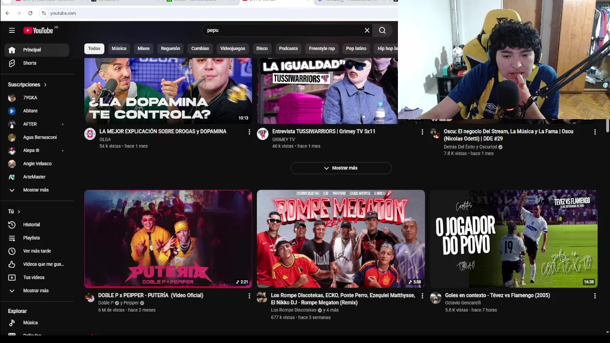Screen dimensions: 610x343
Task: Expand the Tú list with Mostrar más
Action: click(37, 291)
